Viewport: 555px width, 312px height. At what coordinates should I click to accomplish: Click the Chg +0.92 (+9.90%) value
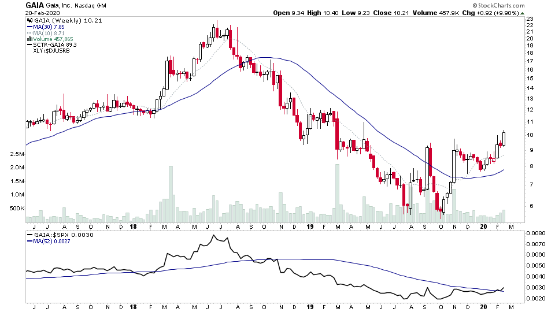tap(491, 13)
